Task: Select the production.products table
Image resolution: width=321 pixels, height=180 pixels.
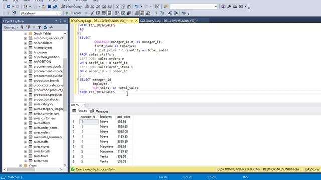Action: [x=48, y=95]
